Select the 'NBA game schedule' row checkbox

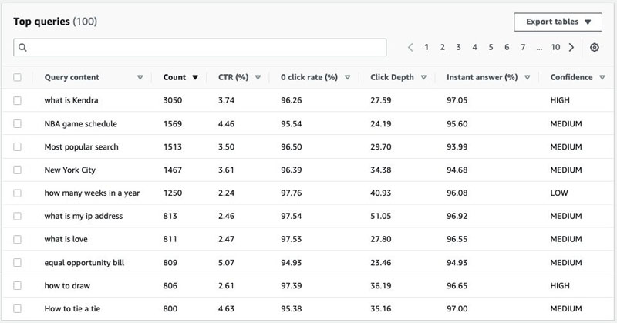(x=17, y=123)
